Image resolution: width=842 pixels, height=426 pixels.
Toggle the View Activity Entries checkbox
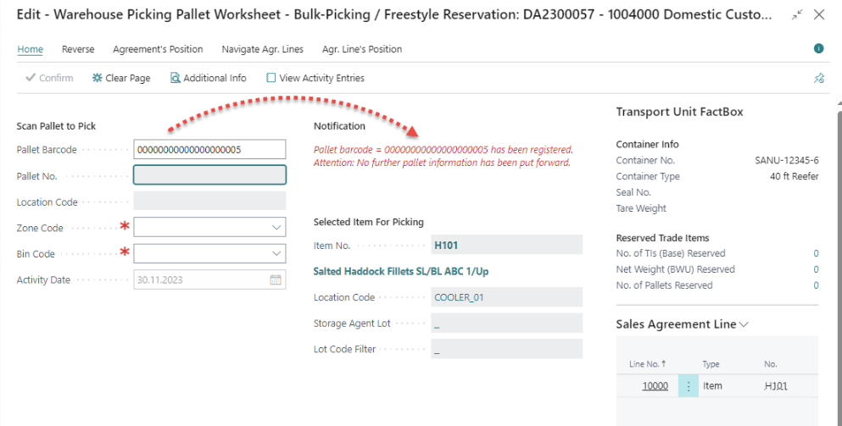coord(271,78)
